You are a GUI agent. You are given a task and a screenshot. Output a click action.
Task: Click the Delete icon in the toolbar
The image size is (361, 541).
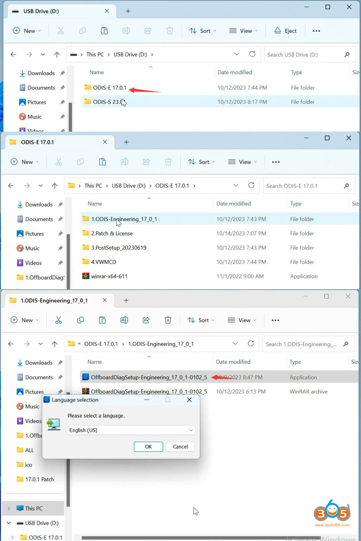tap(170, 31)
